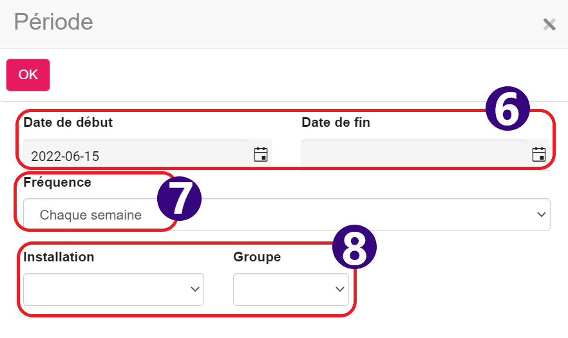Click the Date de fin label
The width and height of the screenshot is (568, 338).
pos(336,122)
